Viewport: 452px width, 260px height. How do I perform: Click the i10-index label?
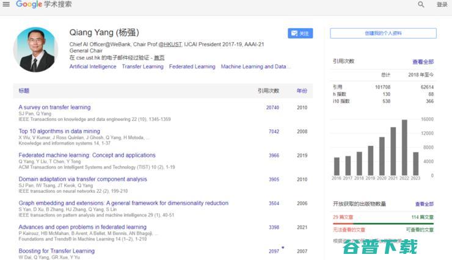[341, 101]
